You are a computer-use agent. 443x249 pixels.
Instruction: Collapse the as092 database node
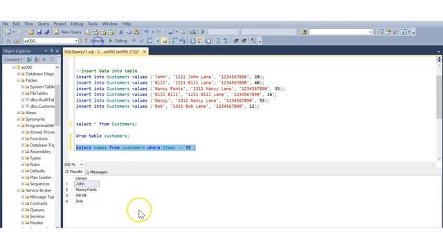pos(14,68)
